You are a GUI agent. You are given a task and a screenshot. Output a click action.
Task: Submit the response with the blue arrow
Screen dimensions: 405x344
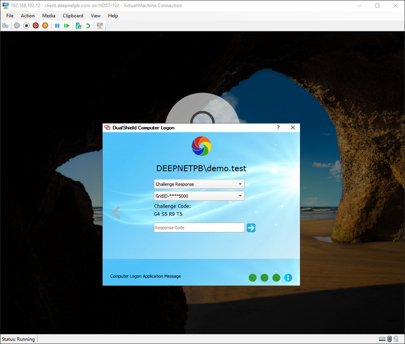251,228
